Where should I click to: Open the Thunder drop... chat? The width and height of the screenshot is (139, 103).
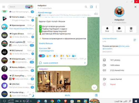coord(18,94)
